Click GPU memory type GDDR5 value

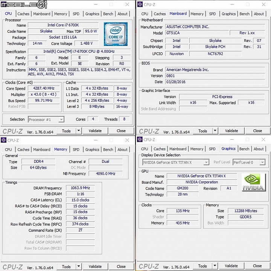point(245,217)
